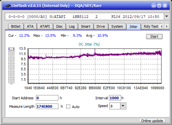Adjust the vertical scale slider handle

tap(11, 49)
